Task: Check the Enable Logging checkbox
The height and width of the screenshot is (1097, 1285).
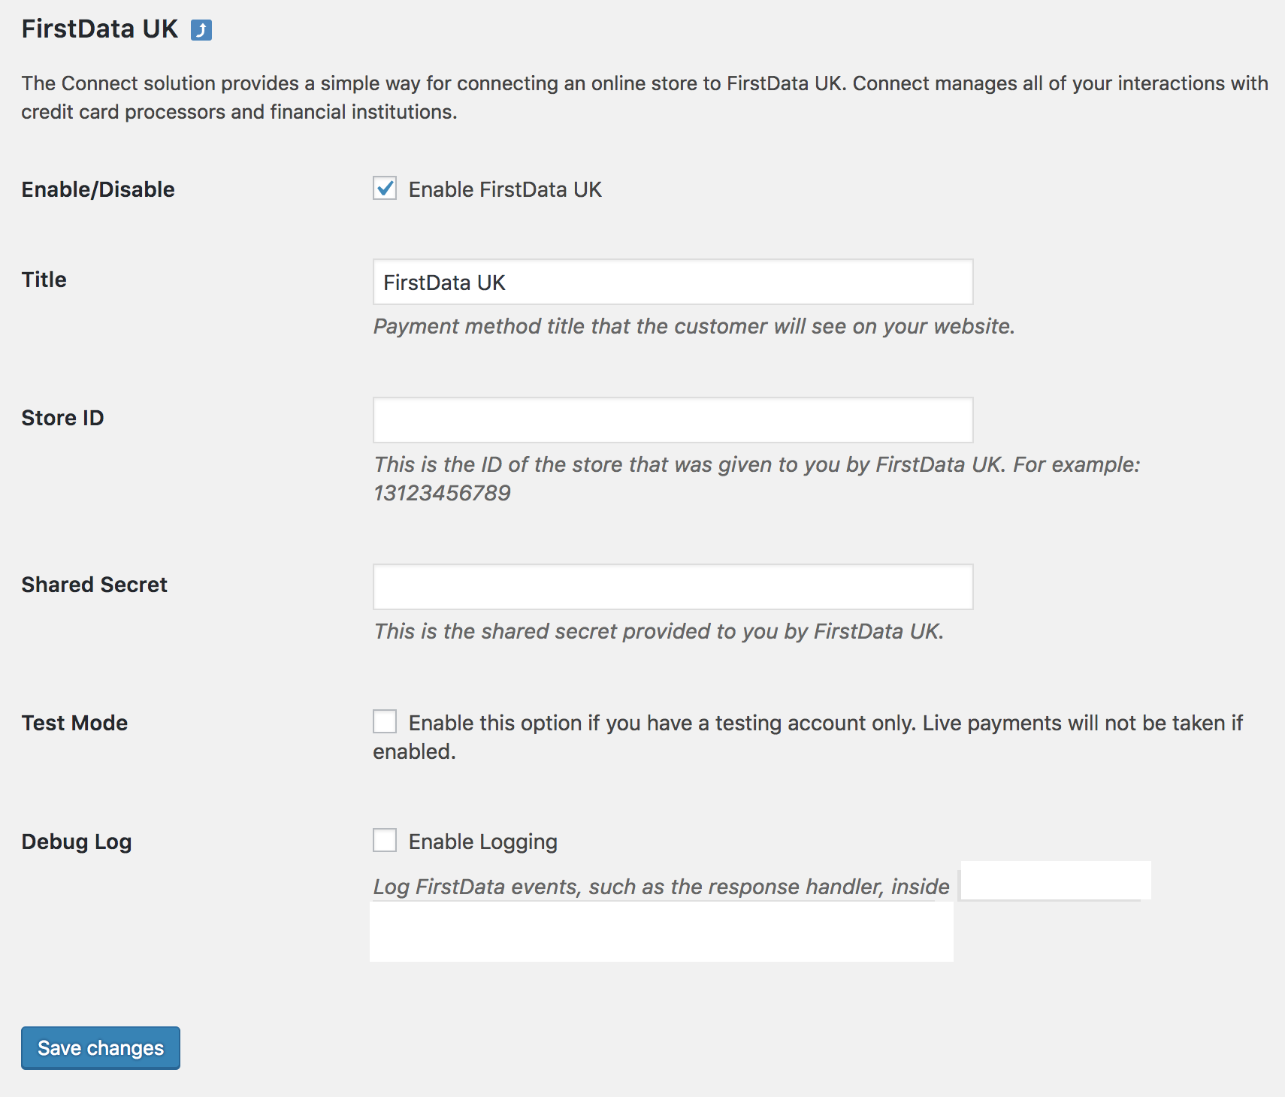Action: tap(385, 841)
